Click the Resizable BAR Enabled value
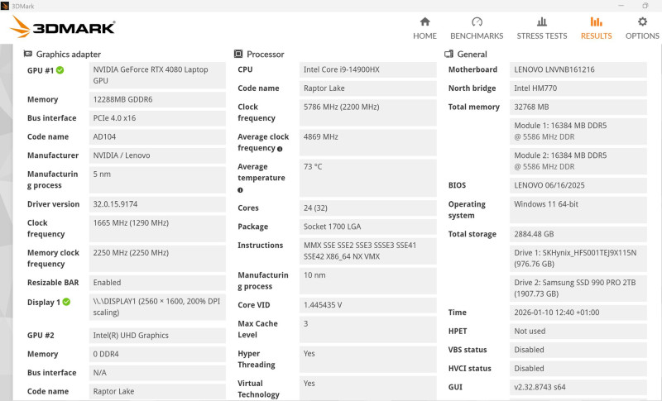Viewport: 662px width, 401px height. click(157, 283)
